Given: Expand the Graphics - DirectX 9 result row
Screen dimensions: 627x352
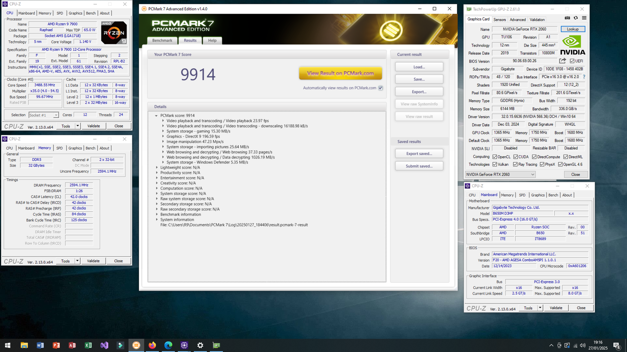Looking at the screenshot, I should (x=163, y=137).
